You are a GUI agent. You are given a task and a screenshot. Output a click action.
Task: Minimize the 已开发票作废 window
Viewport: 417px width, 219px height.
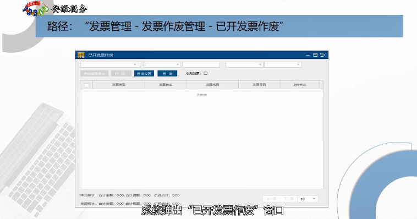click(308, 55)
